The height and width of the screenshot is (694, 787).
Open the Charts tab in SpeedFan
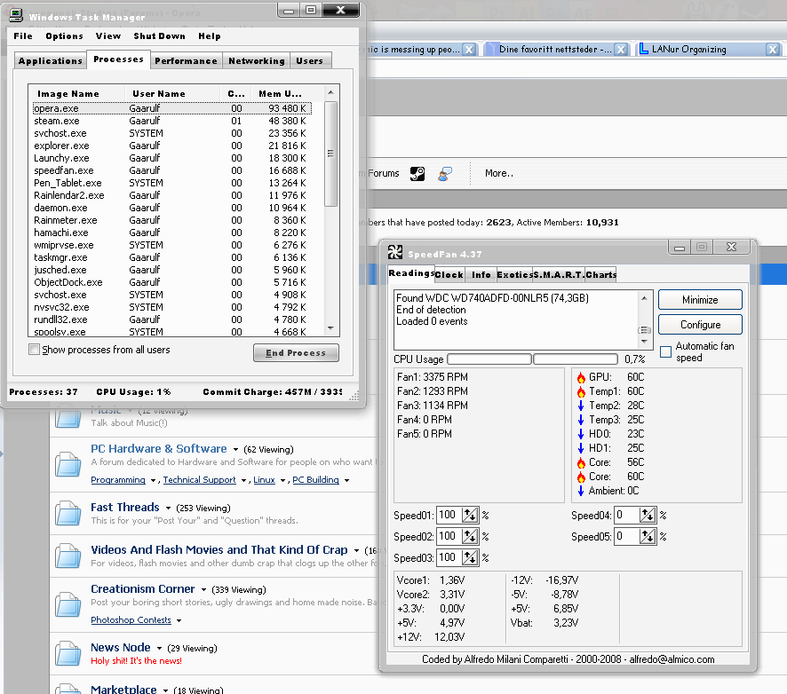click(x=600, y=275)
